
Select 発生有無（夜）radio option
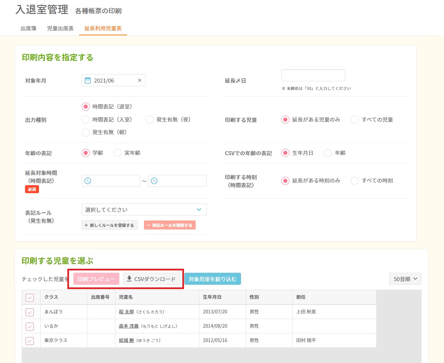click(150, 120)
